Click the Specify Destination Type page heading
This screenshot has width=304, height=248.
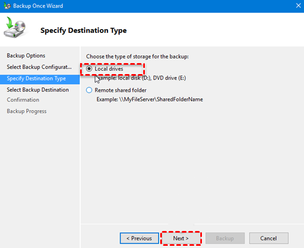click(x=83, y=30)
